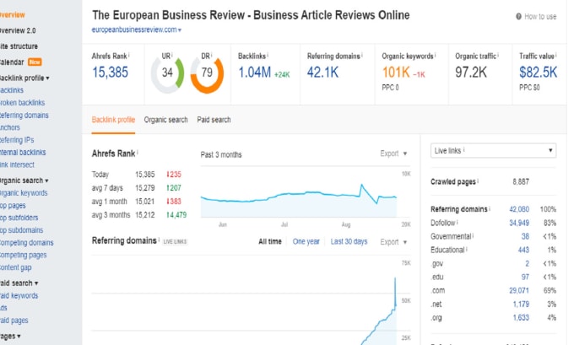This screenshot has width=574, height=345.
Task: Open Referring domains count 42.1K
Action: (322, 73)
